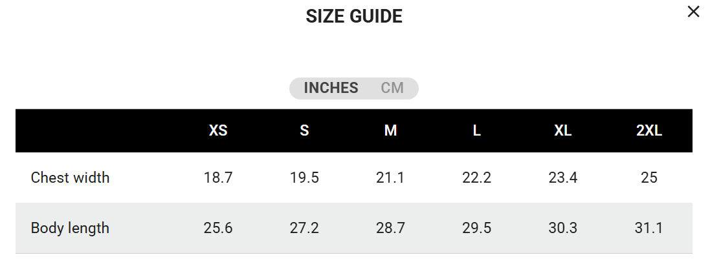This screenshot has width=710, height=266.
Task: Click XL body length value 30.3
Action: [563, 228]
